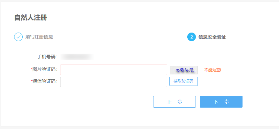This screenshot has width=279, height=129.
Task: Proceed with the 下一步 button
Action: pos(221,102)
